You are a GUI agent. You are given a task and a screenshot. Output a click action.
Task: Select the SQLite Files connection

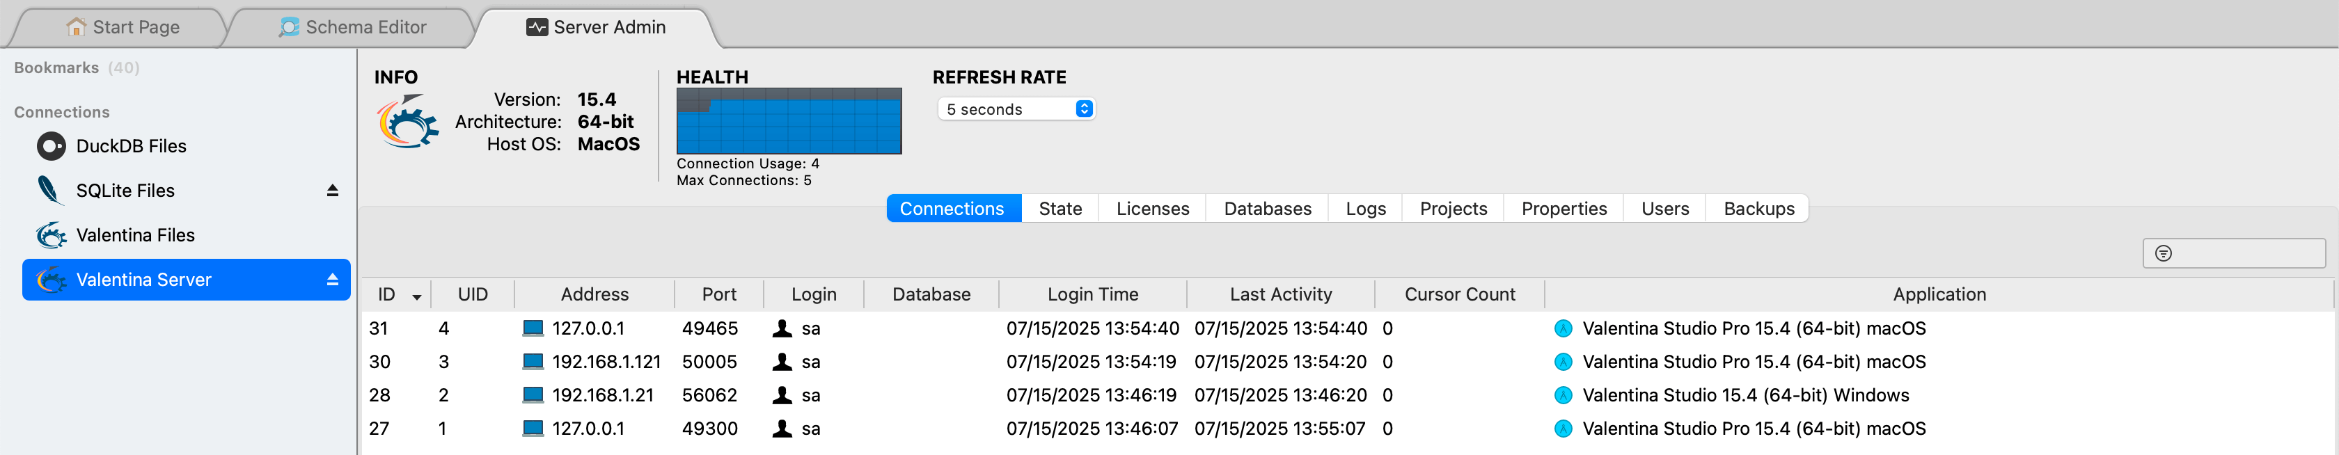[x=186, y=191]
